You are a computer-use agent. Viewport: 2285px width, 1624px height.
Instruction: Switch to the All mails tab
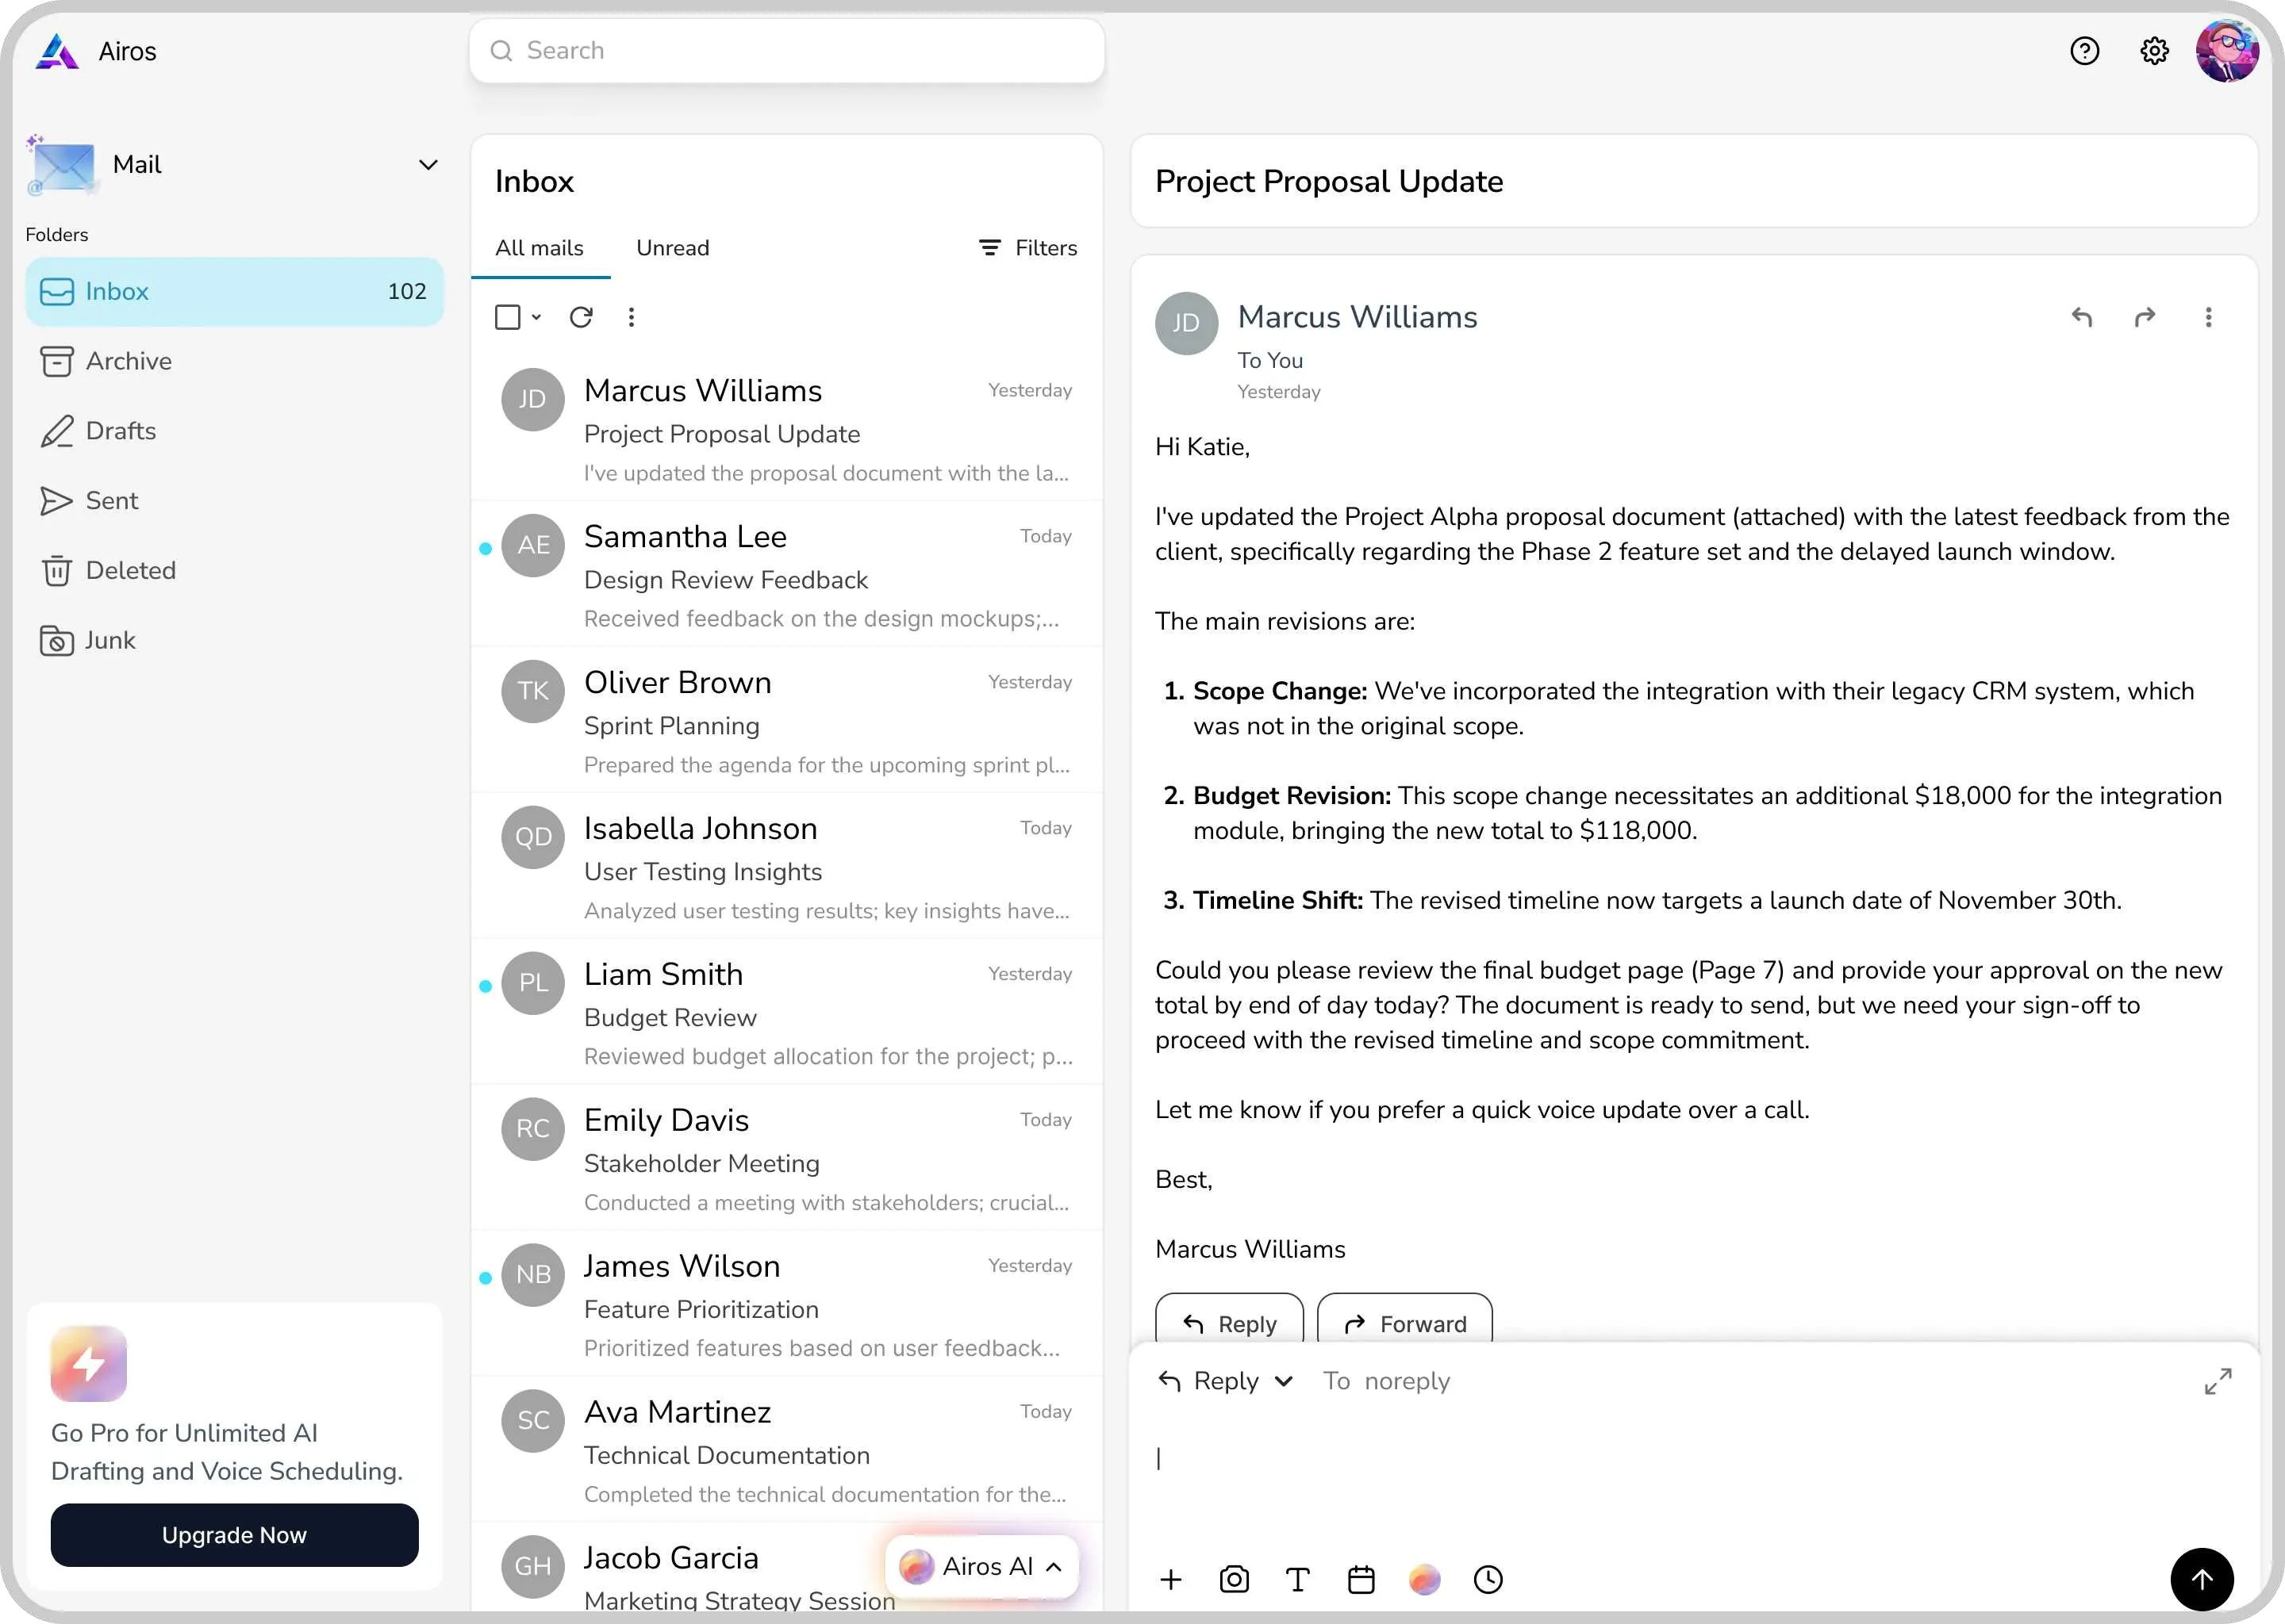click(x=540, y=248)
